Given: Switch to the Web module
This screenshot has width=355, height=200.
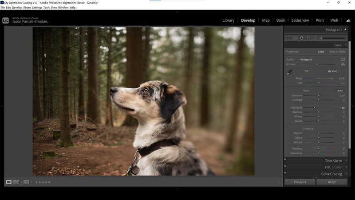Looking at the screenshot, I should tap(334, 20).
